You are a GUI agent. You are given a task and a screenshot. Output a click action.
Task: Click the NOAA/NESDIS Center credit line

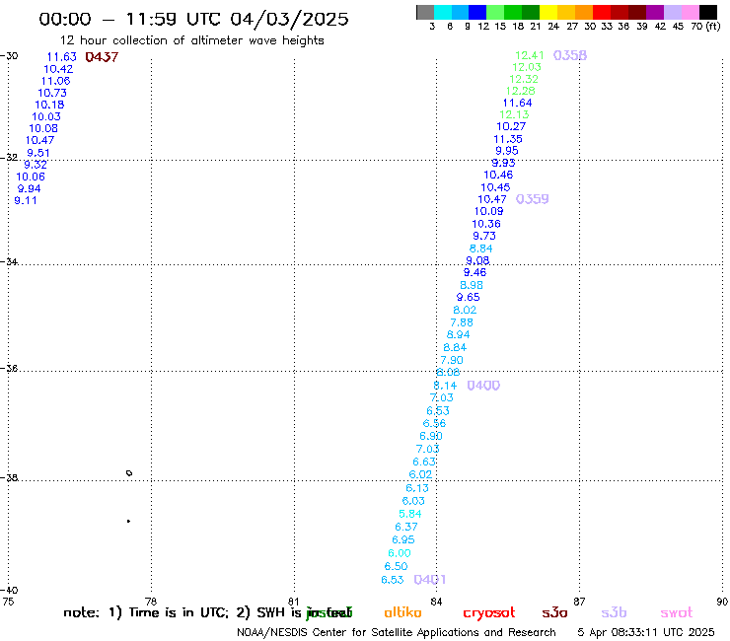point(397,632)
